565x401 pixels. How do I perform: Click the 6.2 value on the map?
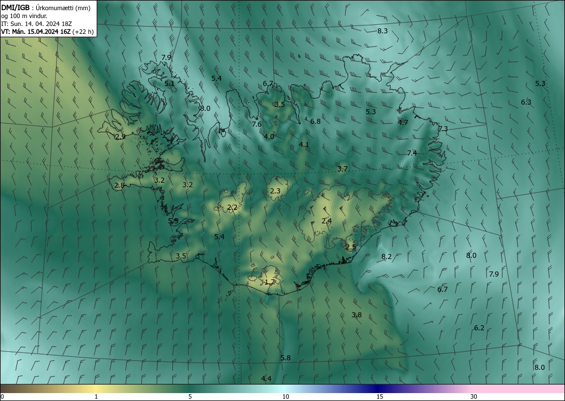point(479,328)
